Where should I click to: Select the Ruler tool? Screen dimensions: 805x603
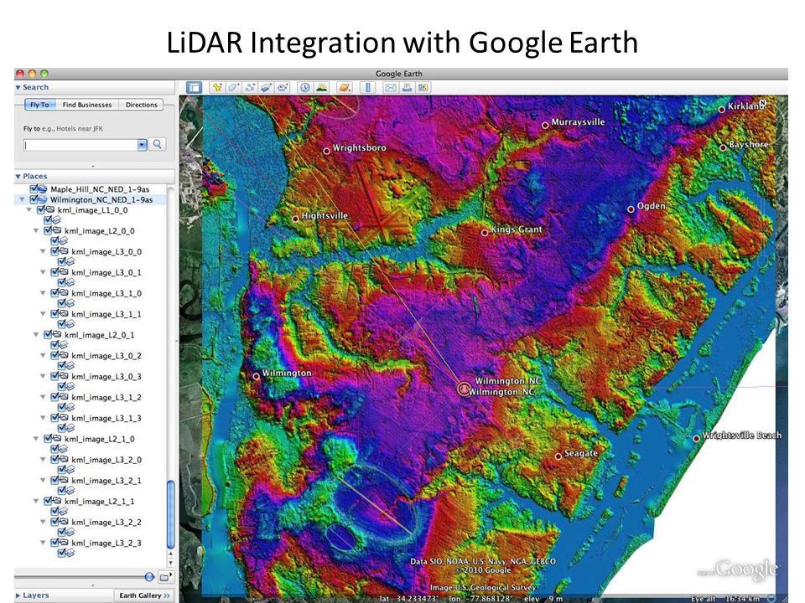pyautogui.click(x=367, y=88)
